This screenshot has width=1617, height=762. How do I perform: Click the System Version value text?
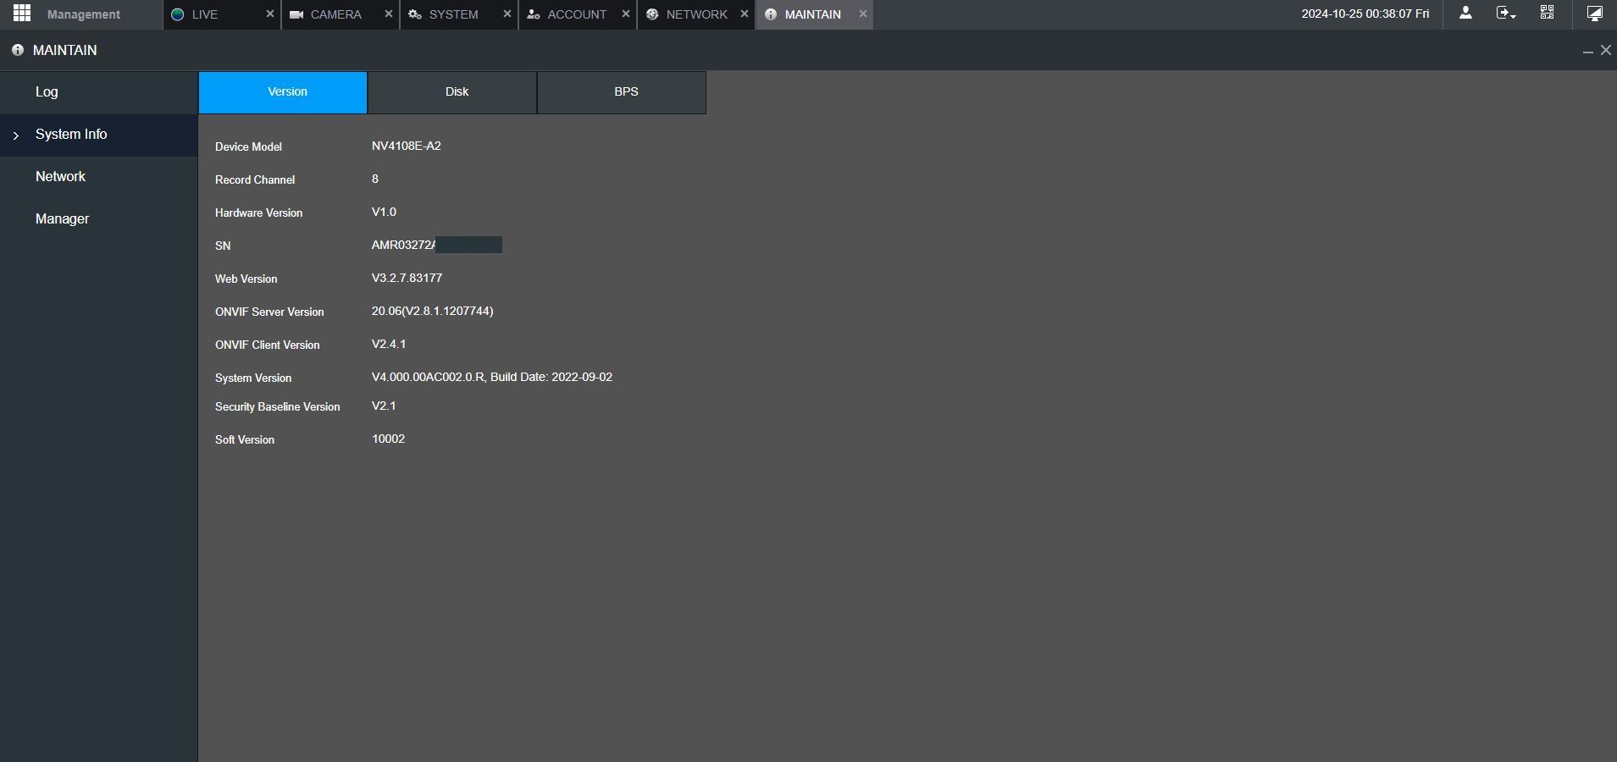point(492,377)
